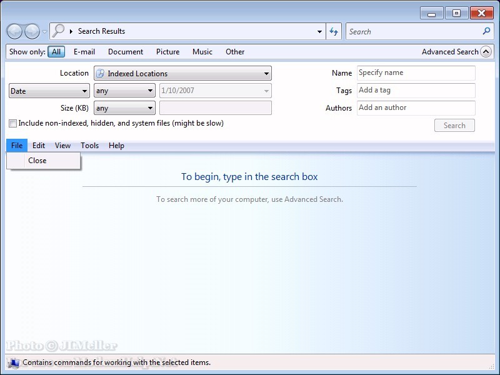This screenshot has height=375, width=500.
Task: Click the magnifier icon in address bar
Action: pos(59,31)
